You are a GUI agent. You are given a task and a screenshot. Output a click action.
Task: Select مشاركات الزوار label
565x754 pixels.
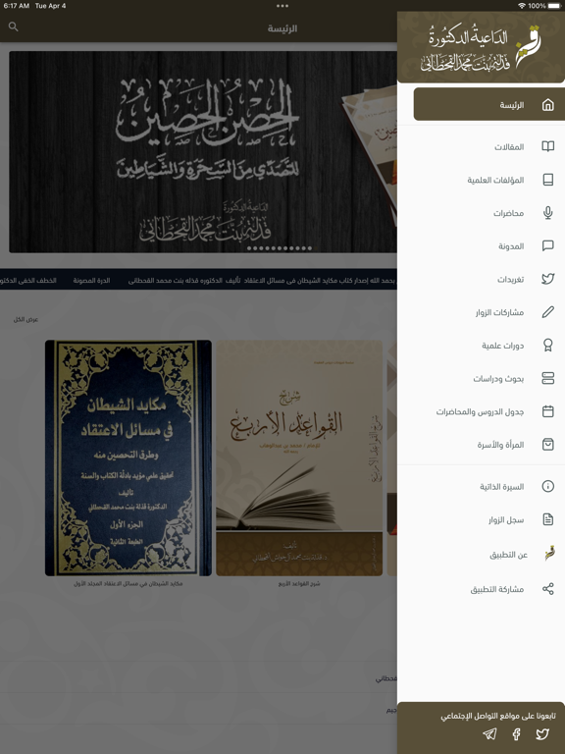pos(499,312)
